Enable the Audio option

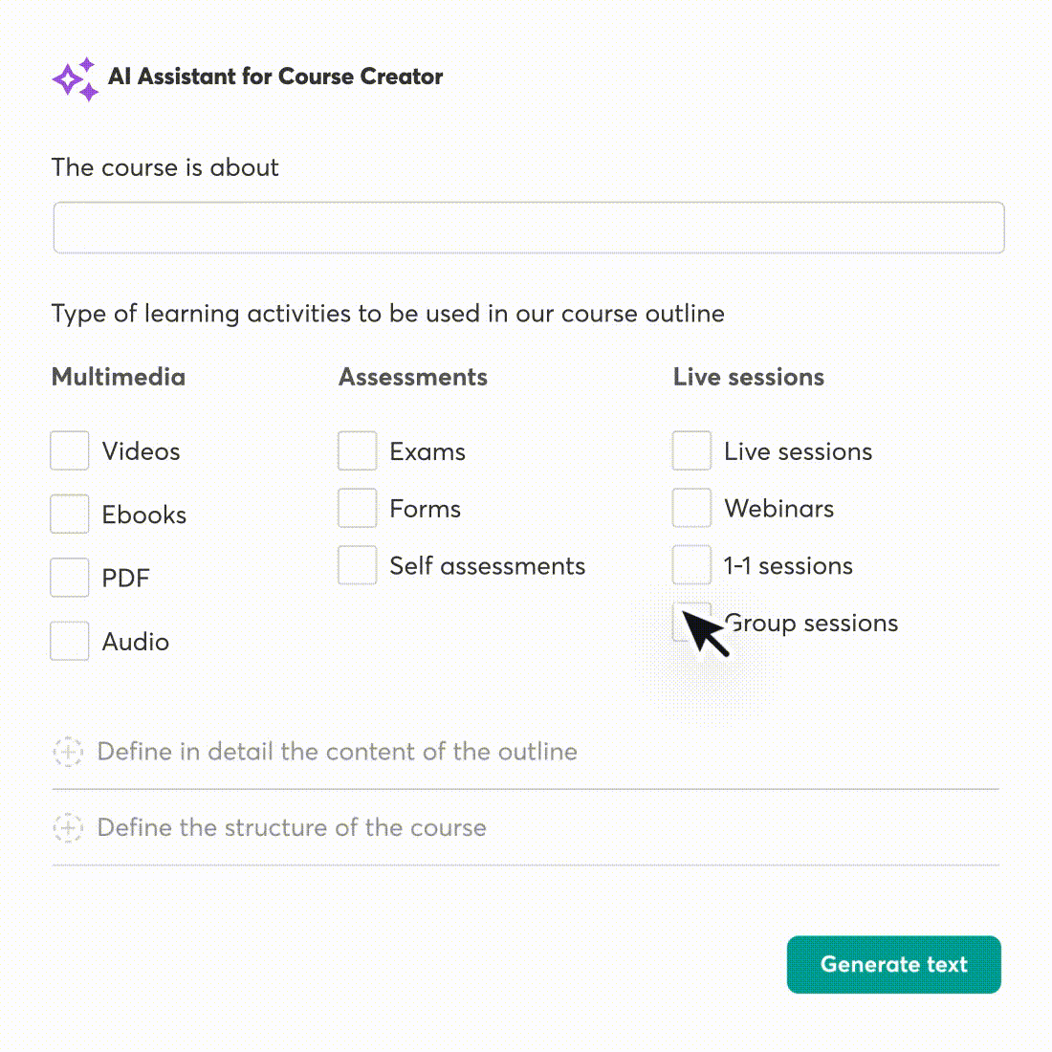click(x=69, y=641)
